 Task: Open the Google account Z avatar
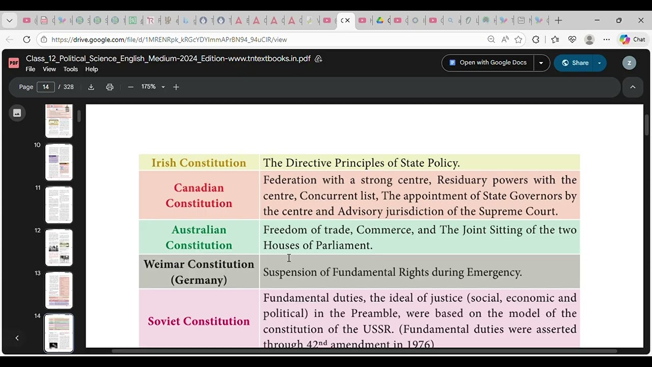tap(629, 63)
